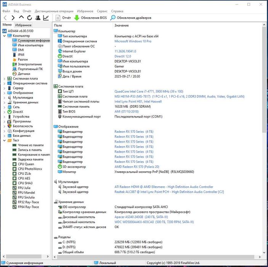Open the Файл menu
This screenshot has width=268, height=267.
pyautogui.click(x=6, y=11)
